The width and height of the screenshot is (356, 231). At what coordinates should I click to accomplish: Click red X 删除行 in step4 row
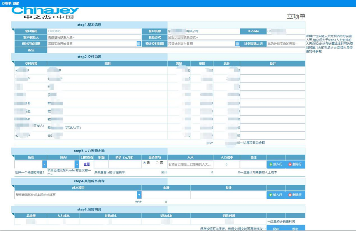tap(295, 195)
